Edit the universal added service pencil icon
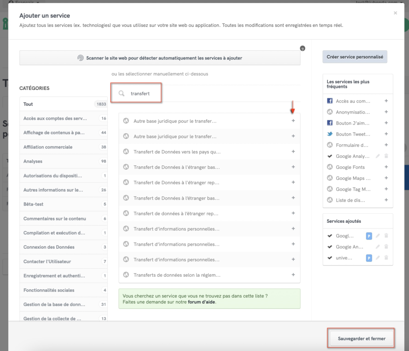The height and width of the screenshot is (351, 409). (x=378, y=258)
